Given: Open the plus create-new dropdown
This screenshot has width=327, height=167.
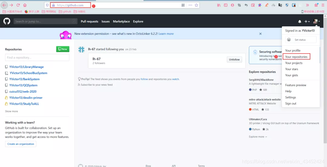Looking at the screenshot, I should click(x=307, y=21).
